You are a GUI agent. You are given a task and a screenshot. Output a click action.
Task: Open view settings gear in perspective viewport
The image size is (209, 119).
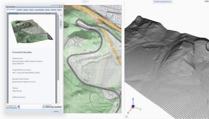(x=127, y=116)
